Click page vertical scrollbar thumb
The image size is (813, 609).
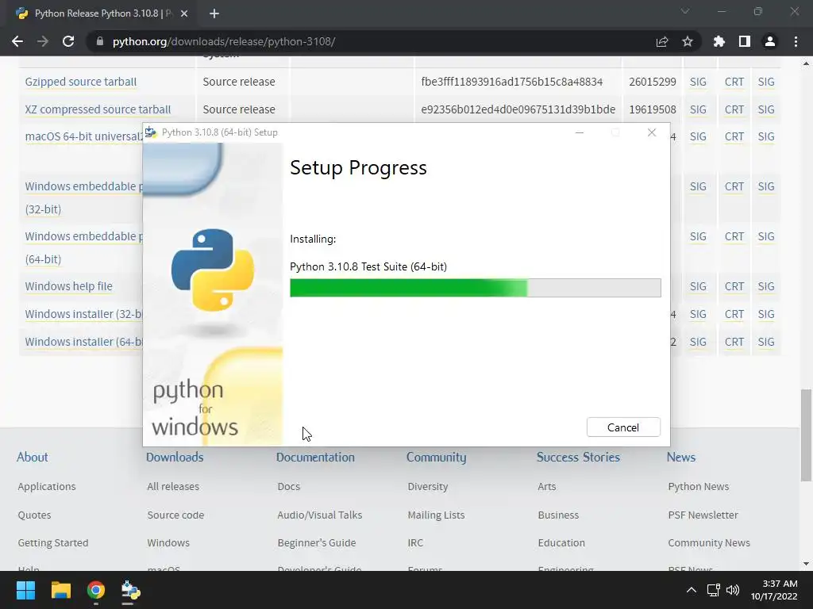point(806,435)
